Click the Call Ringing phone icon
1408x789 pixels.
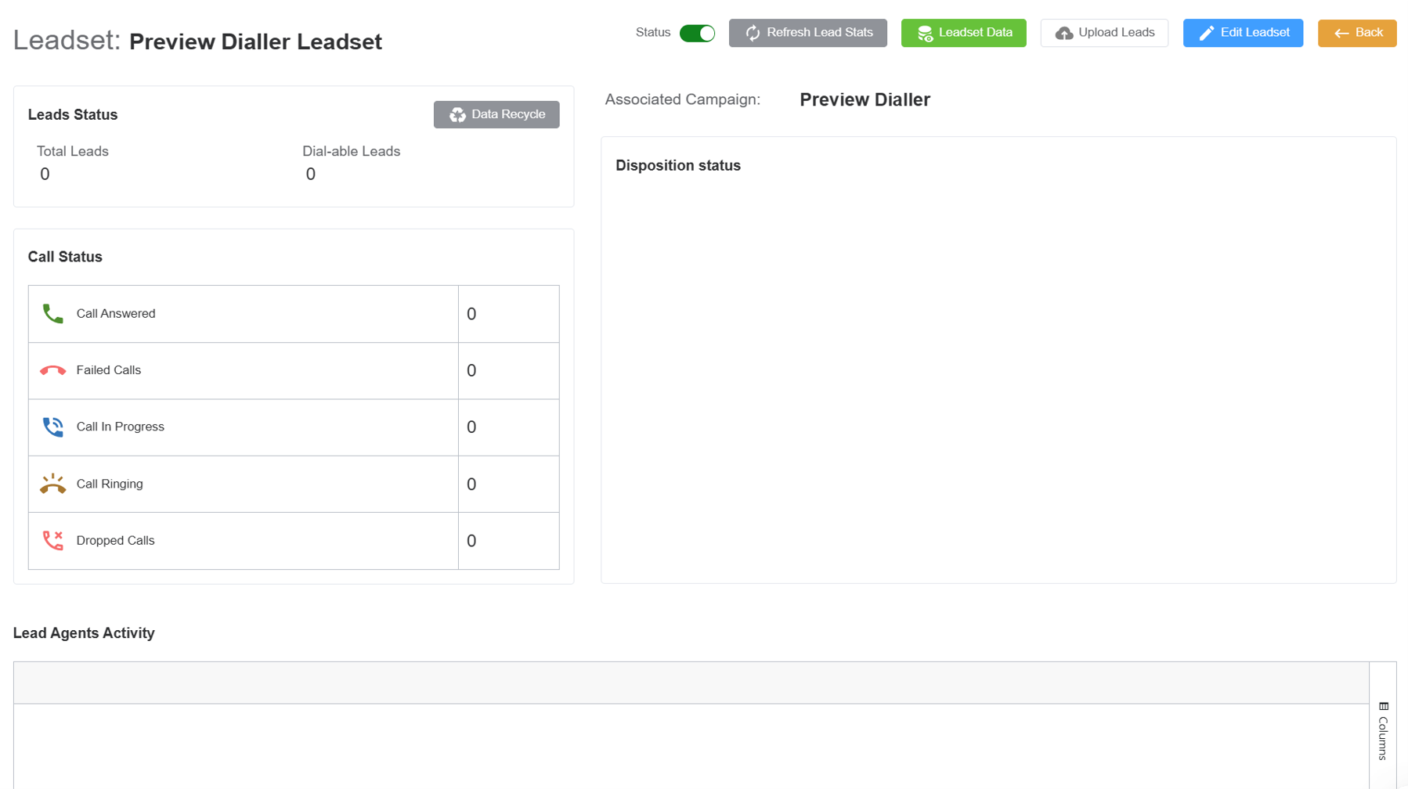click(x=52, y=485)
